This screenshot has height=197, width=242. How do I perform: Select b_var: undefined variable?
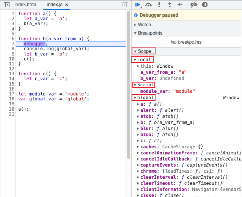(162, 78)
